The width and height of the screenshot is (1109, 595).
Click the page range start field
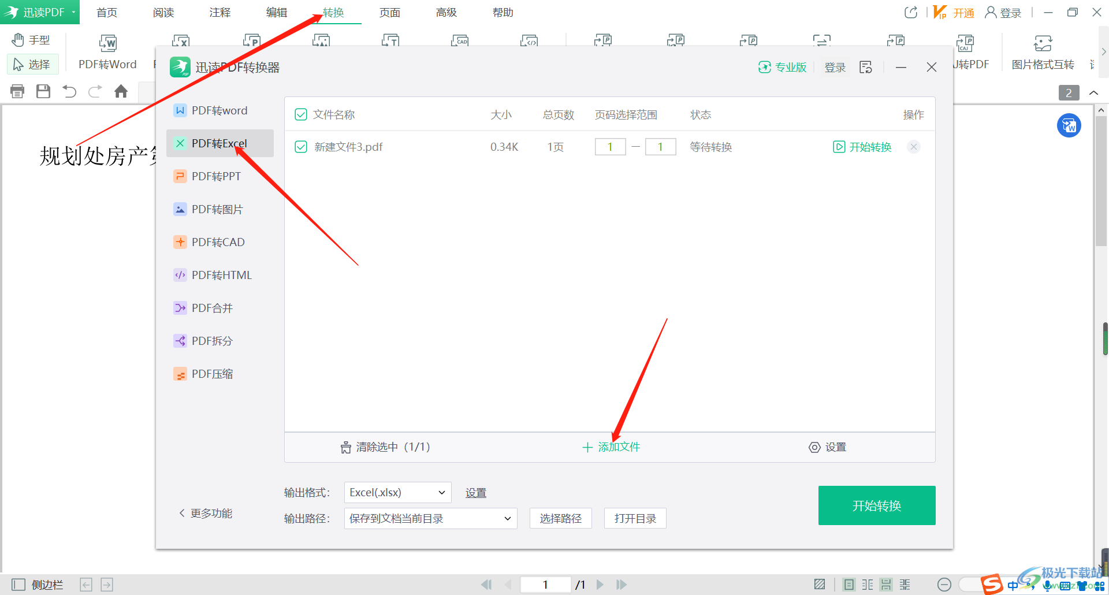tap(611, 147)
